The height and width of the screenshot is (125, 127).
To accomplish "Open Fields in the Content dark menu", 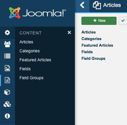I will click(x=25, y=69).
